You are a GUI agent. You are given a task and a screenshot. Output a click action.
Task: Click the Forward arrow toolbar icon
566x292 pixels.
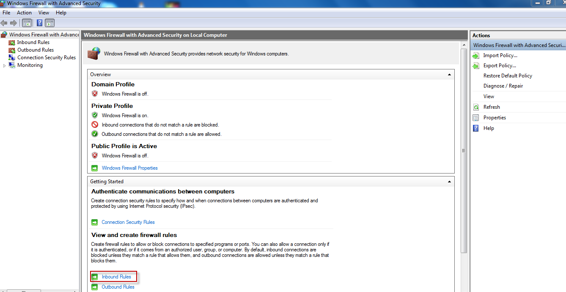point(14,23)
